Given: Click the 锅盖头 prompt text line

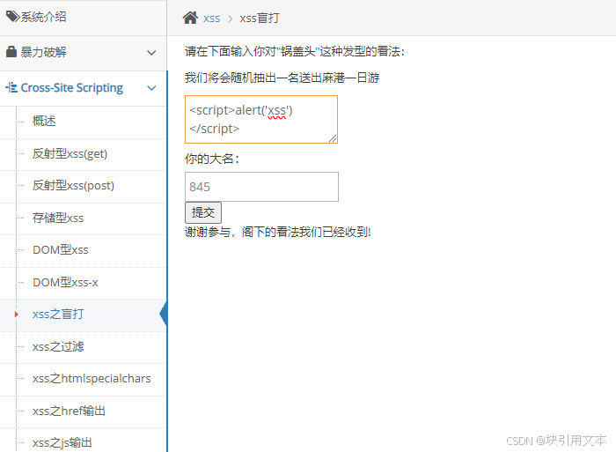Looking at the screenshot, I should tap(294, 51).
